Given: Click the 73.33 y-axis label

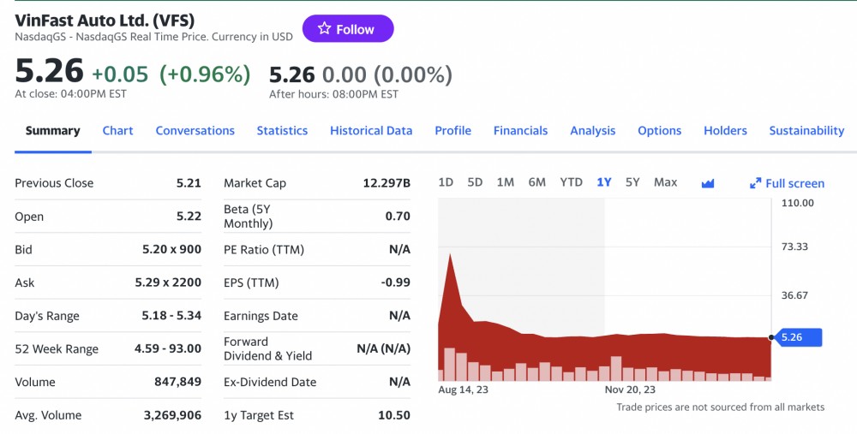Looking at the screenshot, I should click(794, 247).
